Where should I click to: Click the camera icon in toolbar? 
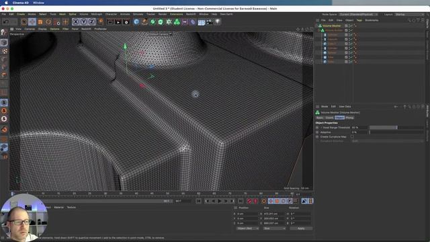tap(210, 22)
